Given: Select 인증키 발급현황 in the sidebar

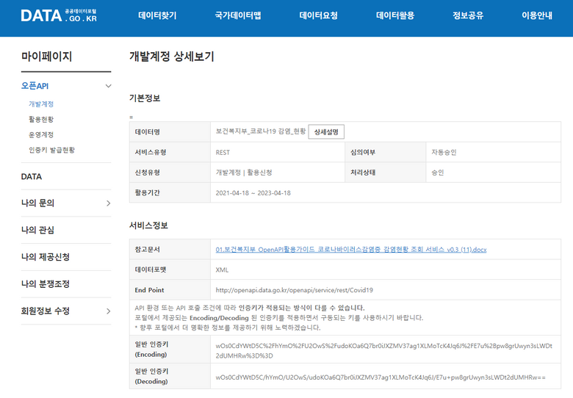Looking at the screenshot, I should pos(51,150).
